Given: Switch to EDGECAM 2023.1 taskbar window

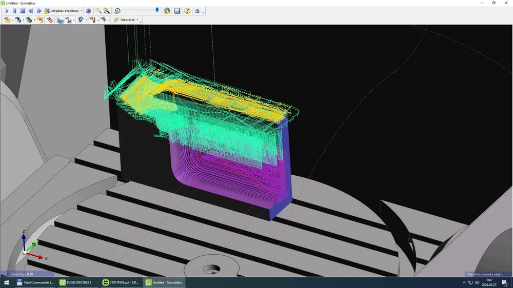Looking at the screenshot, I should (75, 282).
